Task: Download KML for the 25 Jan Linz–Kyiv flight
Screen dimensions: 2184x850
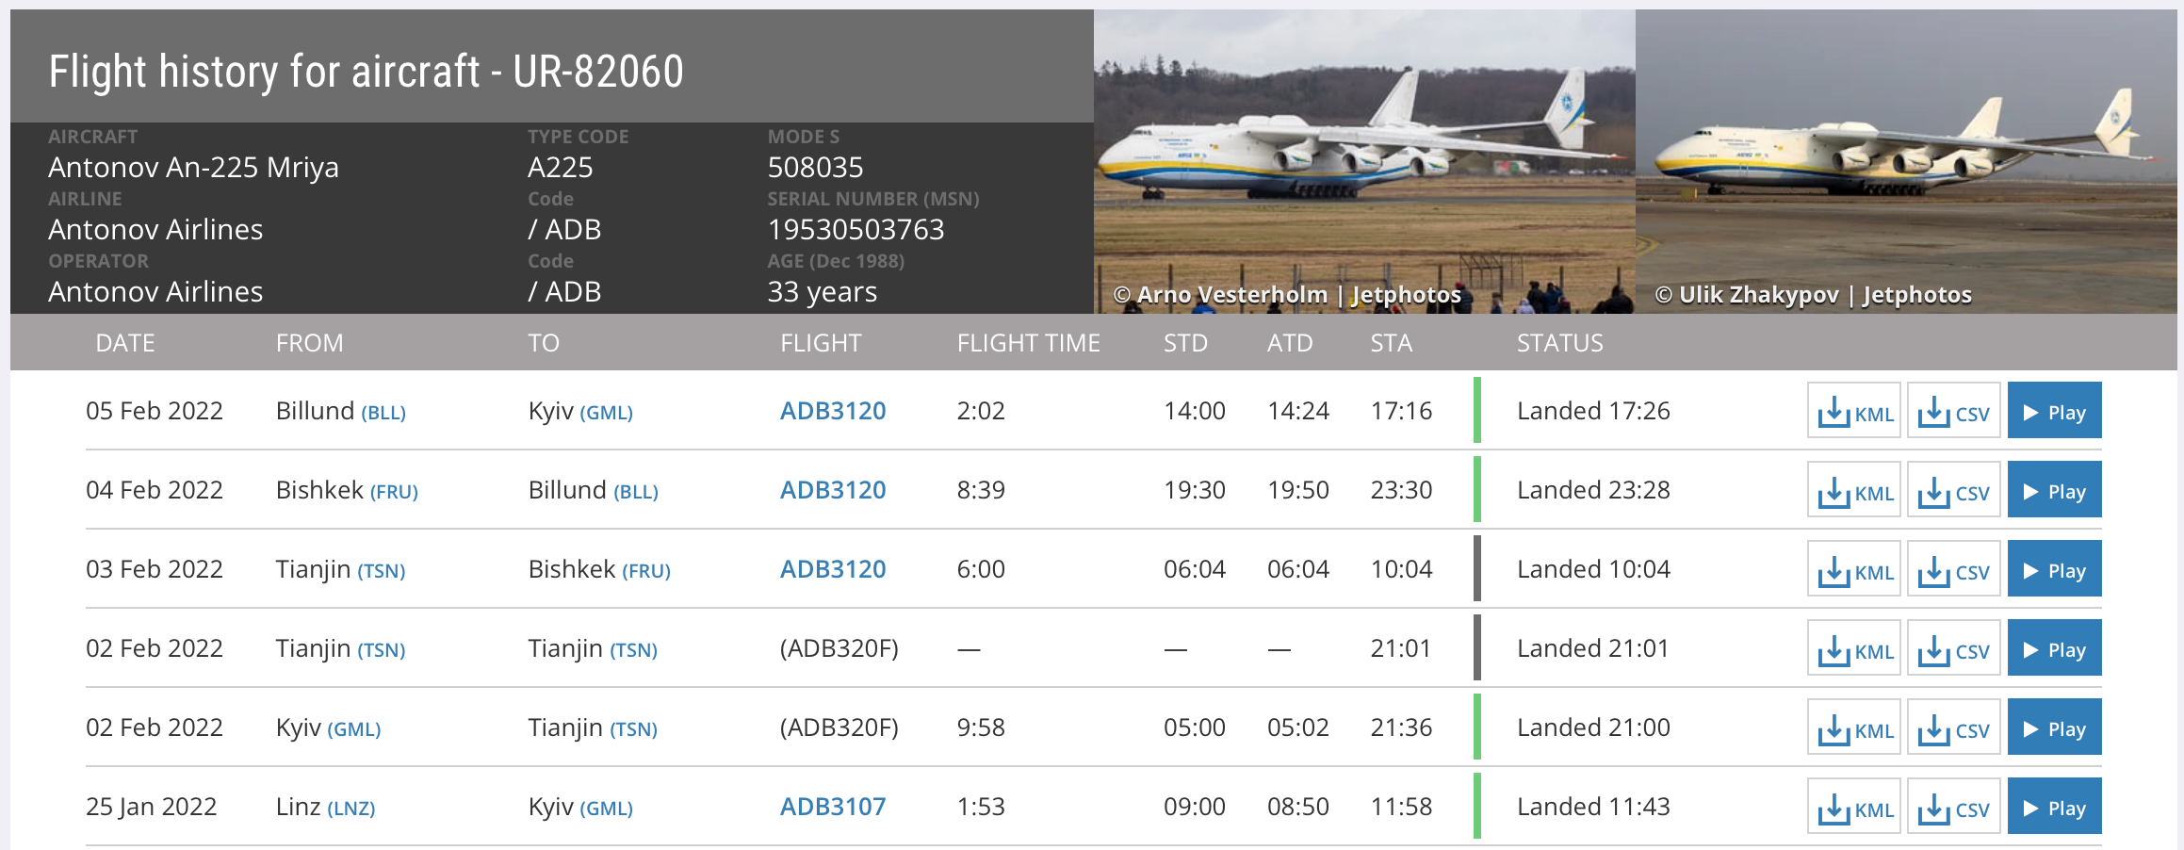Action: pos(1852,806)
